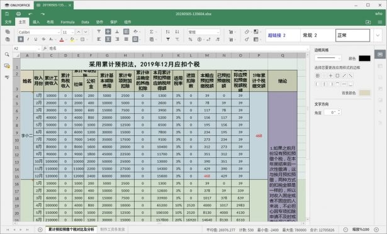Click the font color button
This screenshot has width=387, height=234.
pyautogui.click(x=62, y=39)
